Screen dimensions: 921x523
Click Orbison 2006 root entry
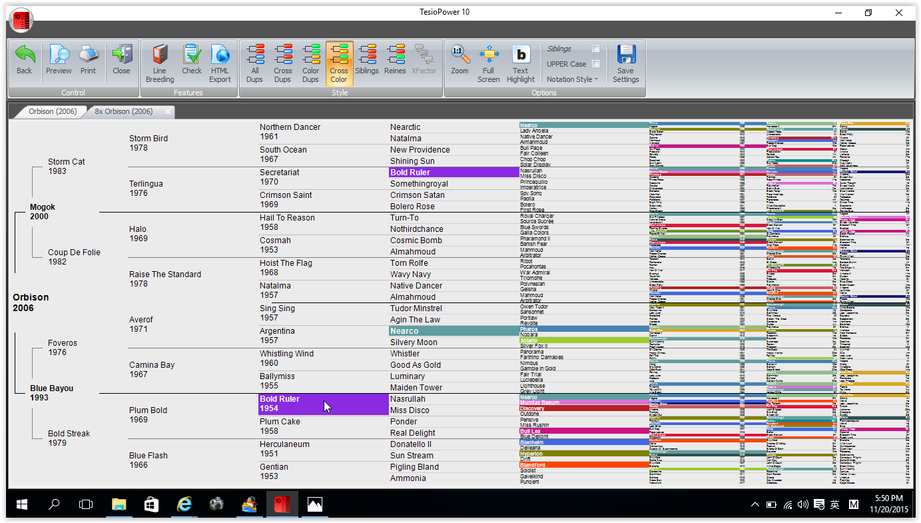(x=31, y=302)
